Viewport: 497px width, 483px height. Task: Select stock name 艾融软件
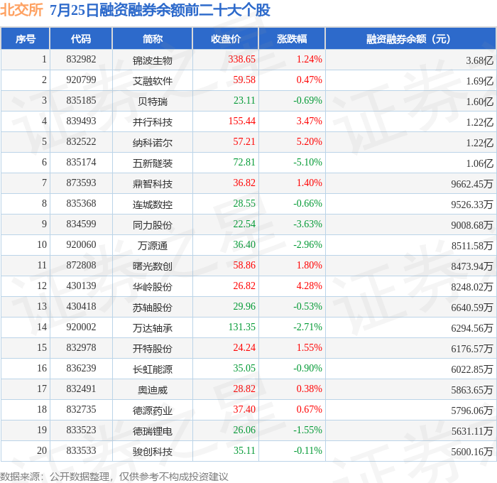(153, 81)
